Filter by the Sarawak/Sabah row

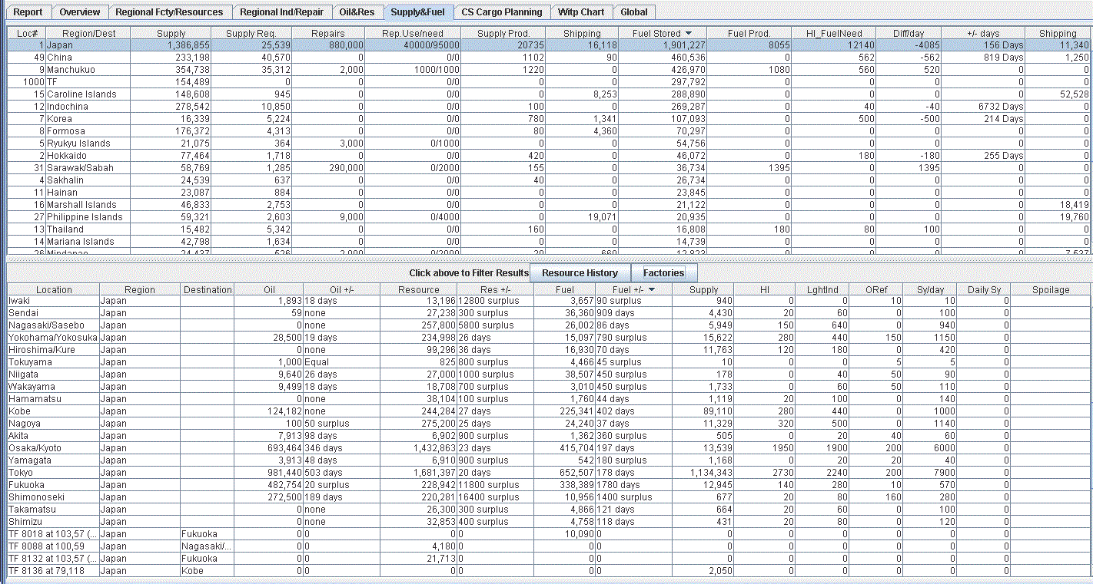point(549,168)
